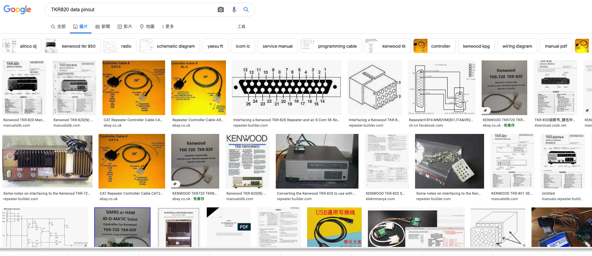Filter by 'kenwood tkr 850' chip
Image resolution: width=592 pixels, height=256 pixels.
(72, 46)
